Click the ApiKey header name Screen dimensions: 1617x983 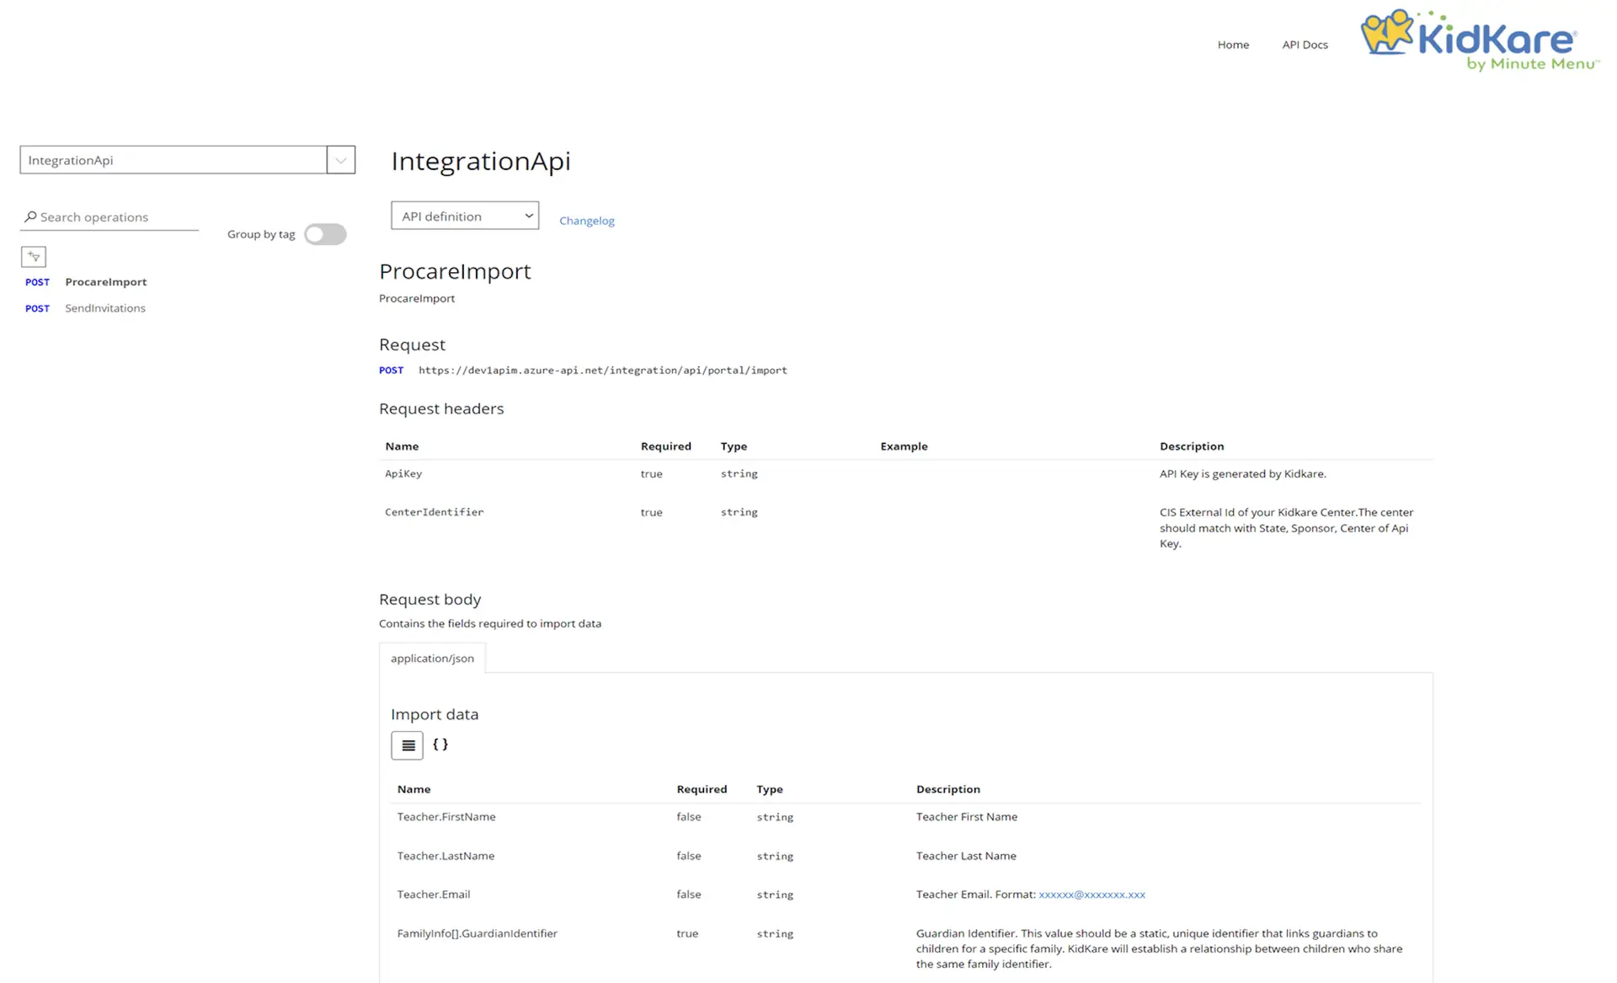coord(403,473)
